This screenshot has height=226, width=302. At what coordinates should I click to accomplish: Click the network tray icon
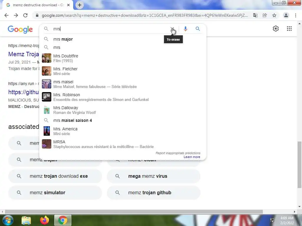pyautogui.click(x=272, y=220)
